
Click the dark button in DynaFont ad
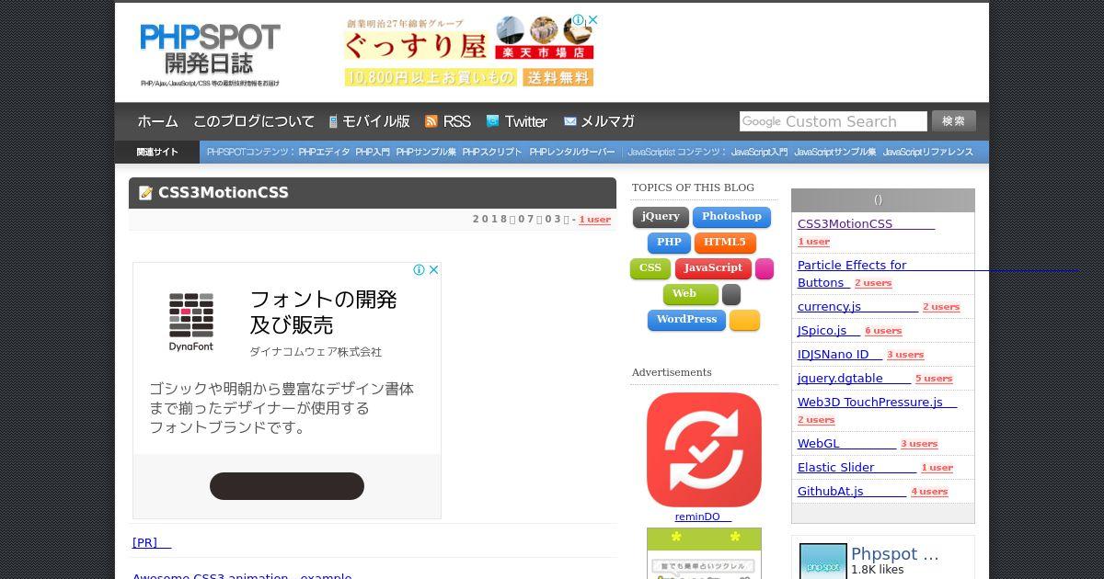click(287, 486)
